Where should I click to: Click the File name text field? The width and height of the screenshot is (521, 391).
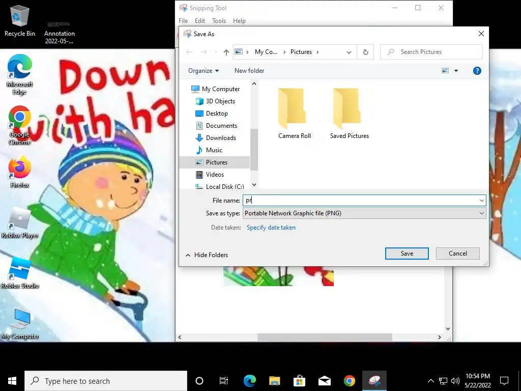[360, 201]
